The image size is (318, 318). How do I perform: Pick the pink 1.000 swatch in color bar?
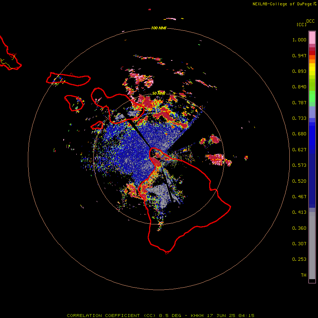tap(312, 38)
